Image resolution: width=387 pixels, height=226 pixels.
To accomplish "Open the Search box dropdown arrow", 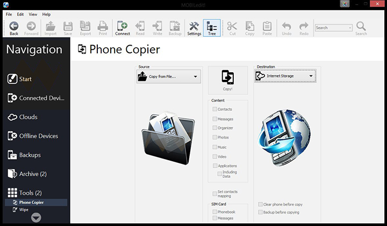I will 350,28.
